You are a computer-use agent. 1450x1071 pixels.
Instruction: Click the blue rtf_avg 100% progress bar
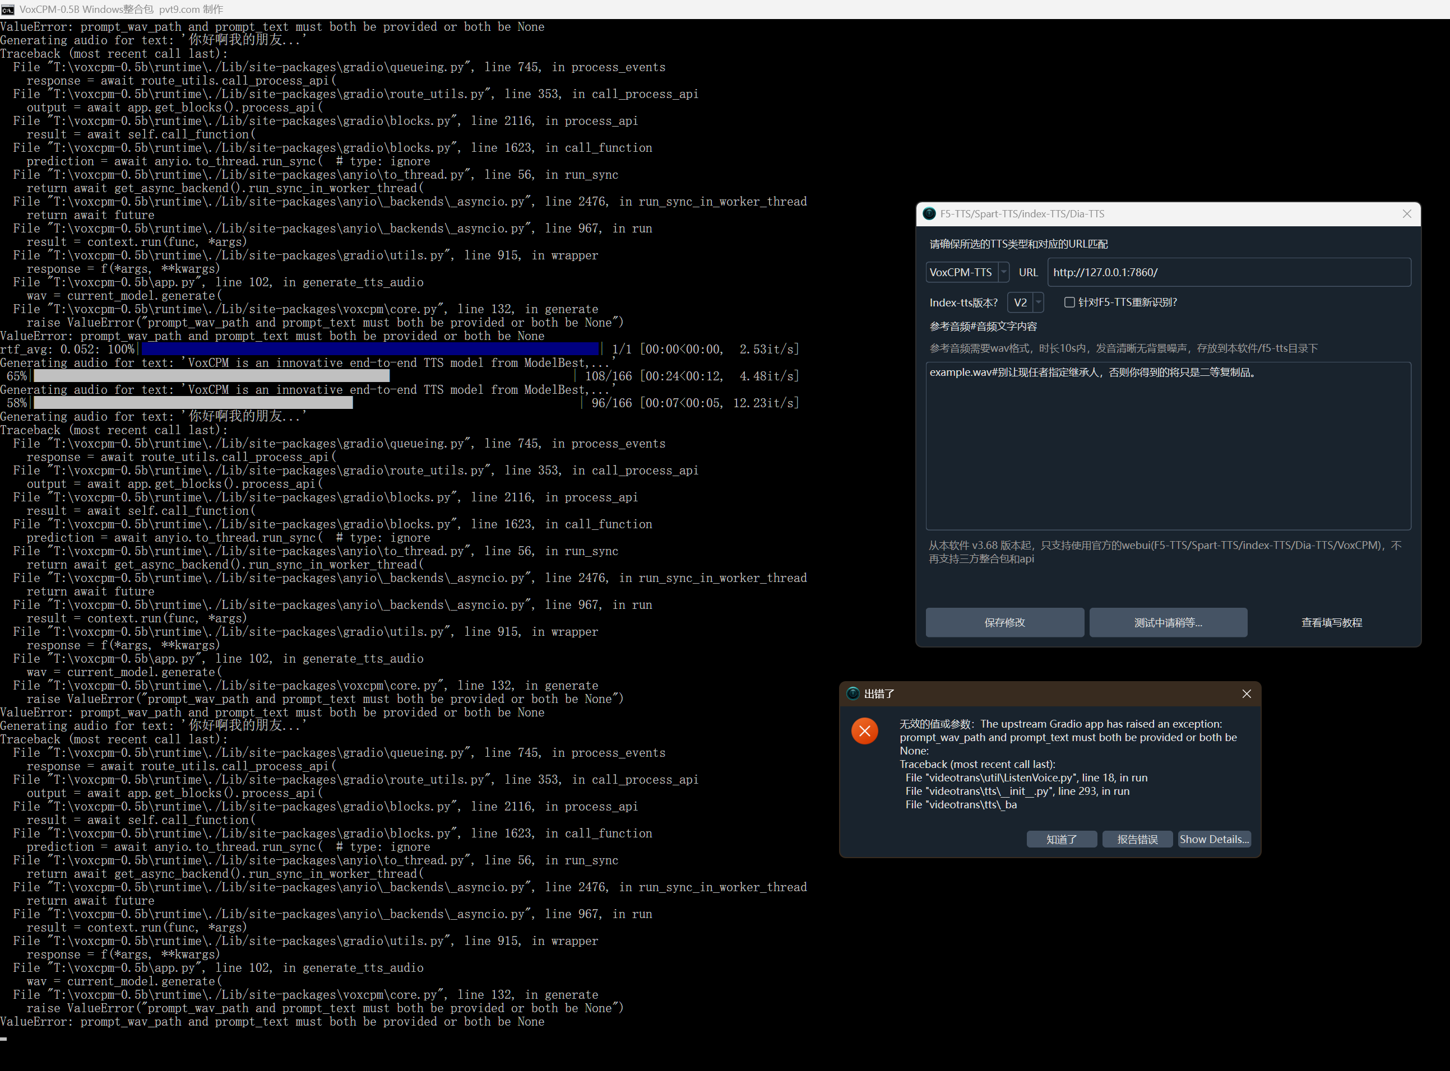(x=370, y=349)
